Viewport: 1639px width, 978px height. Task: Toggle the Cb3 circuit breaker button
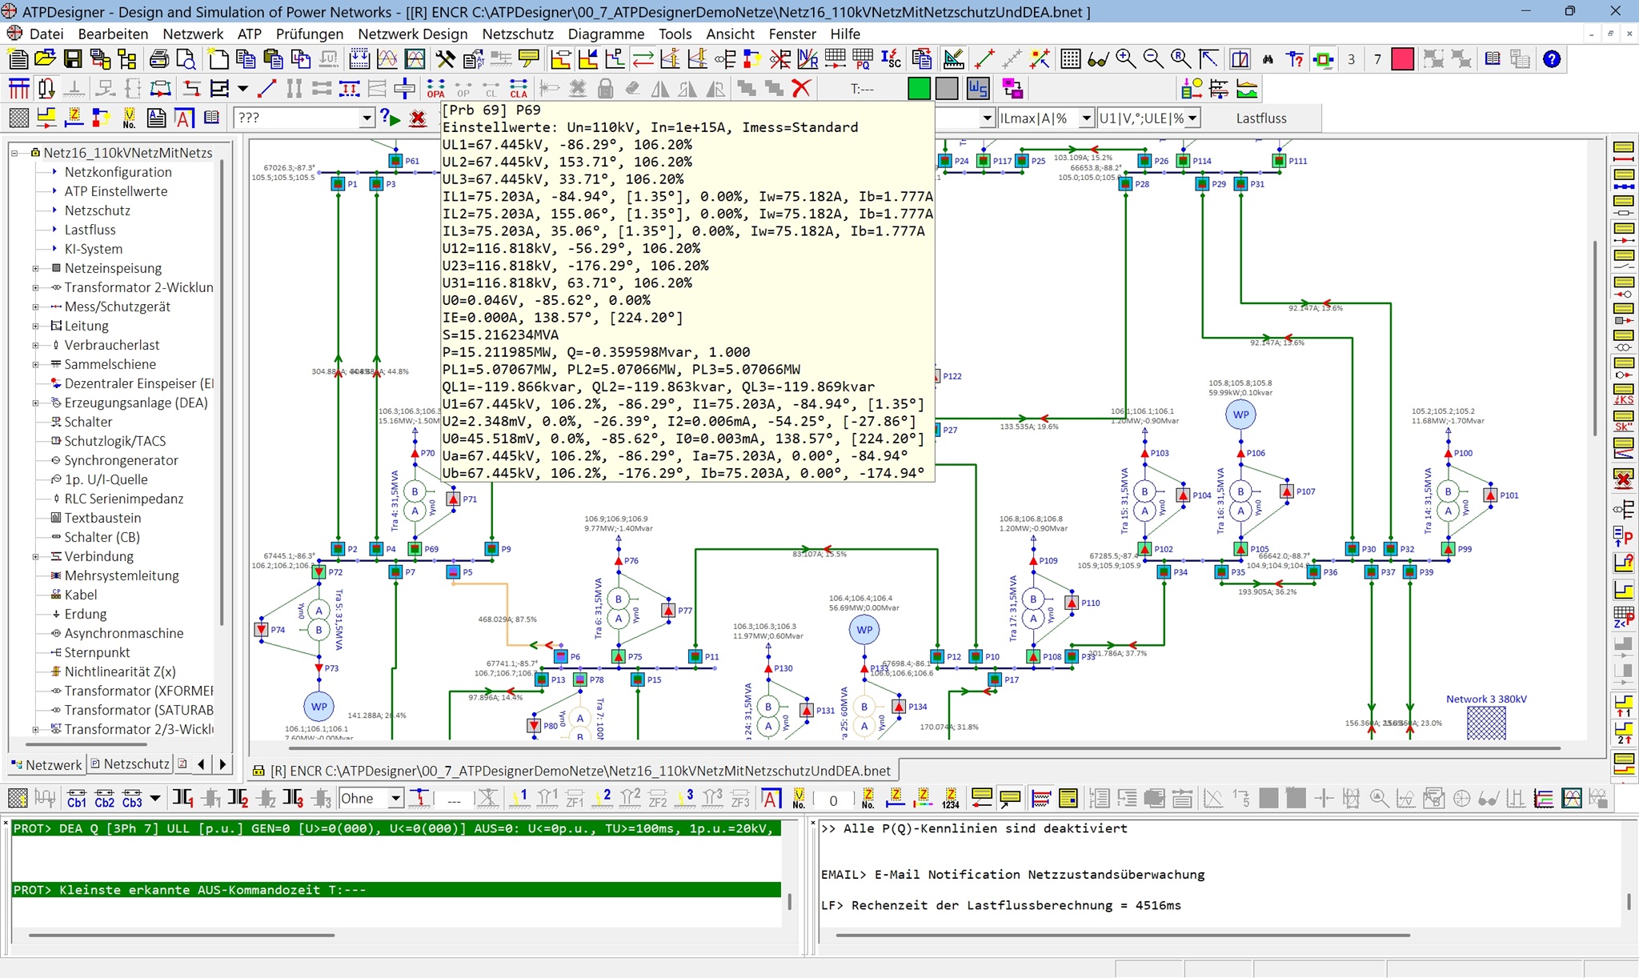coord(132,799)
